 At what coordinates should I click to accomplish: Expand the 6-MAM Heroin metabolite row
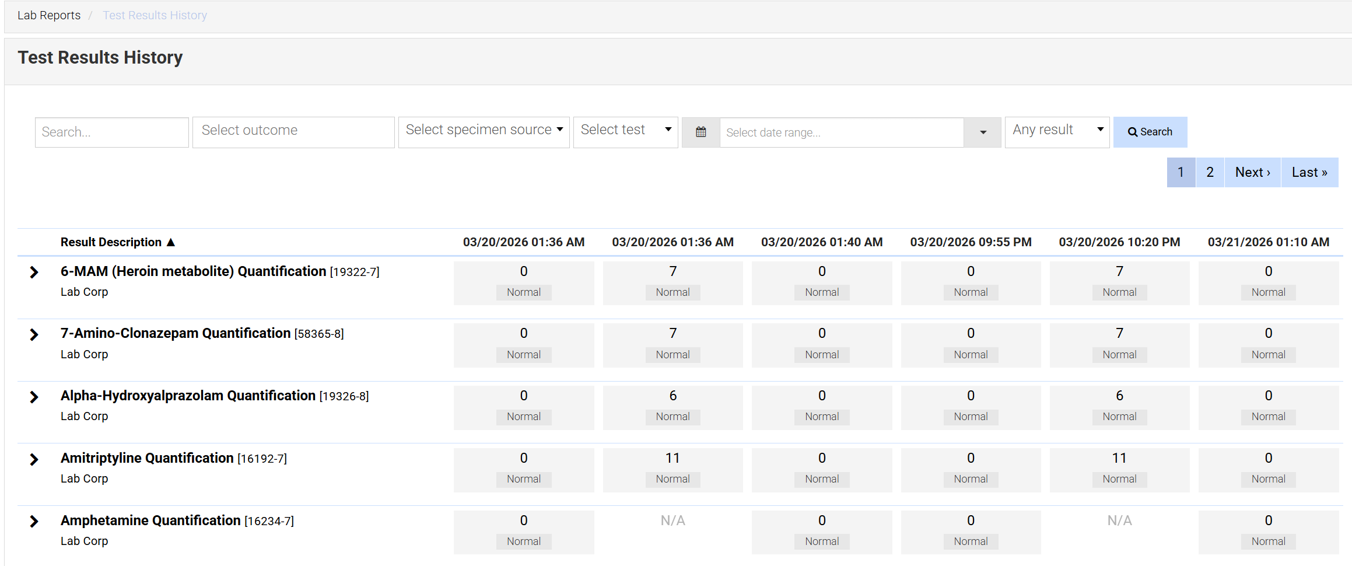tap(34, 272)
